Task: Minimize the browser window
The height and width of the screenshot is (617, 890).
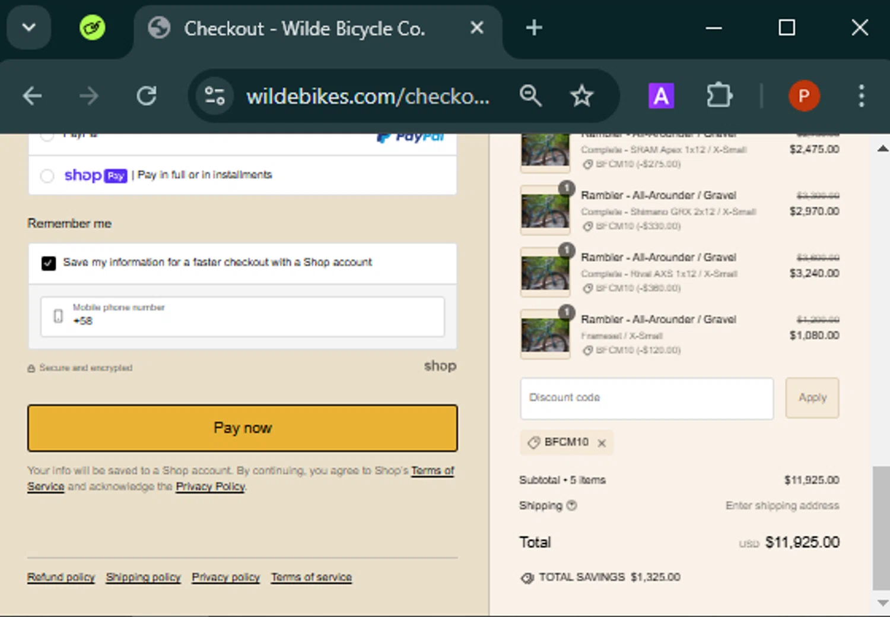Action: coord(713,27)
